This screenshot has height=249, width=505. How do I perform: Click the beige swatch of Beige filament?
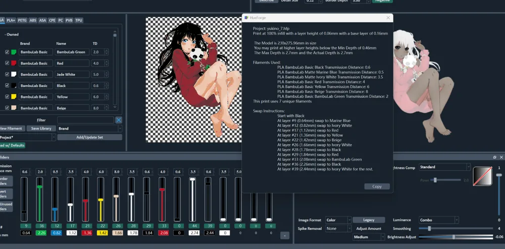tap(14, 108)
